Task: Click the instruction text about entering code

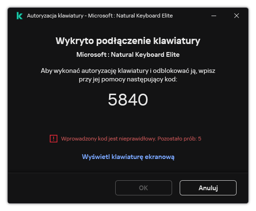Action: point(128,75)
